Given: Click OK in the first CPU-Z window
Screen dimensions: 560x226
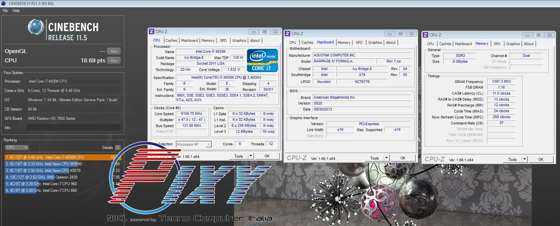Looking at the screenshot, I should tap(267, 156).
